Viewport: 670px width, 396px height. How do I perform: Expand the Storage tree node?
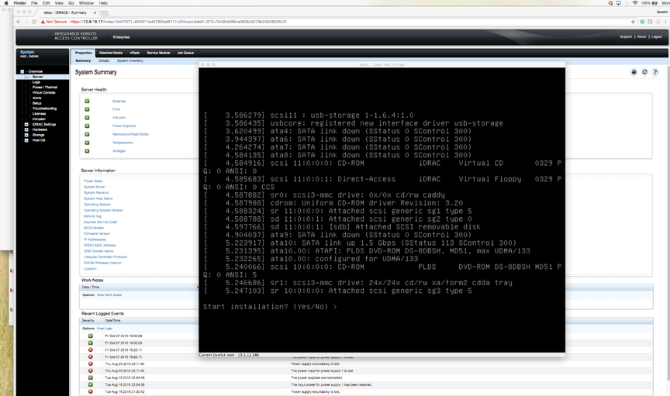tap(26, 135)
